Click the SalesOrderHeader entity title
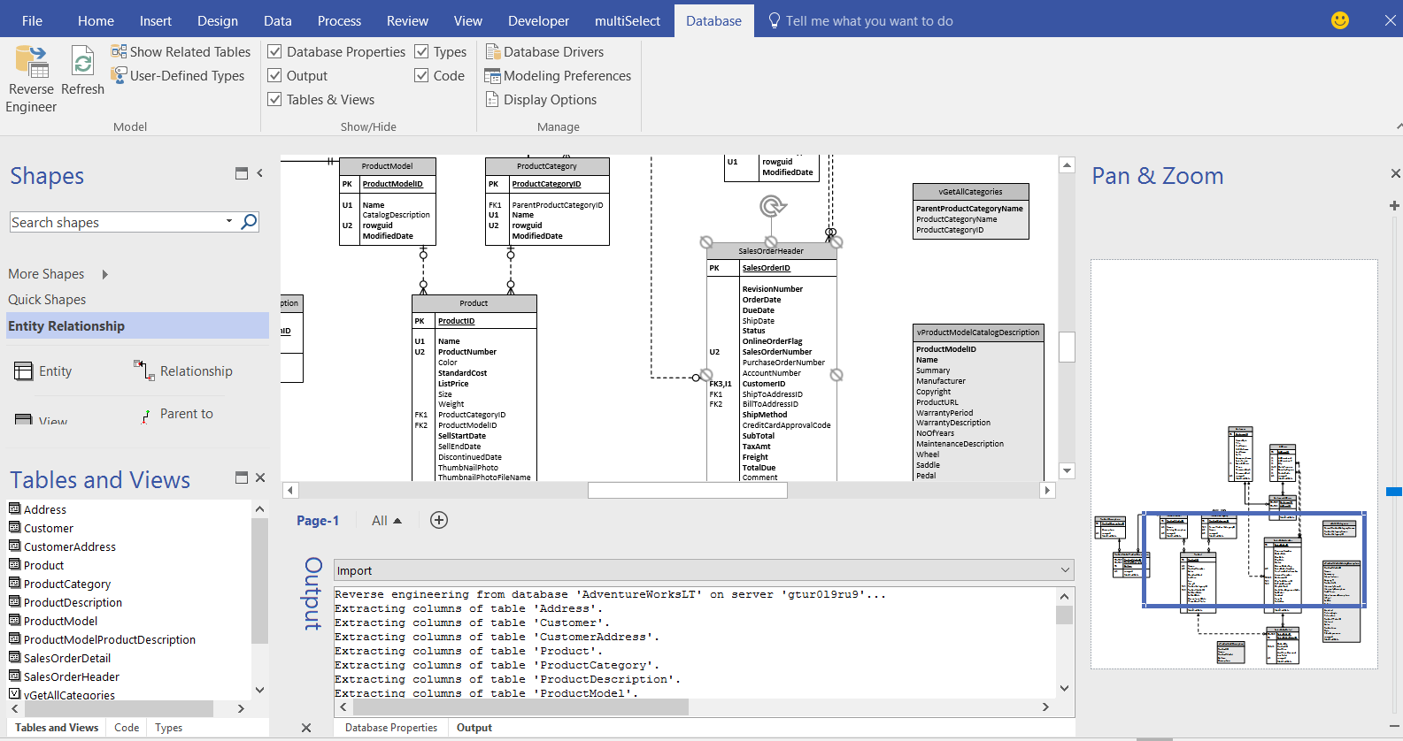Viewport: 1403px width, 741px height. pos(771,251)
